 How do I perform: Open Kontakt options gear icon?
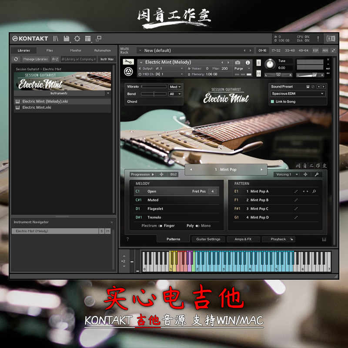coord(77,39)
